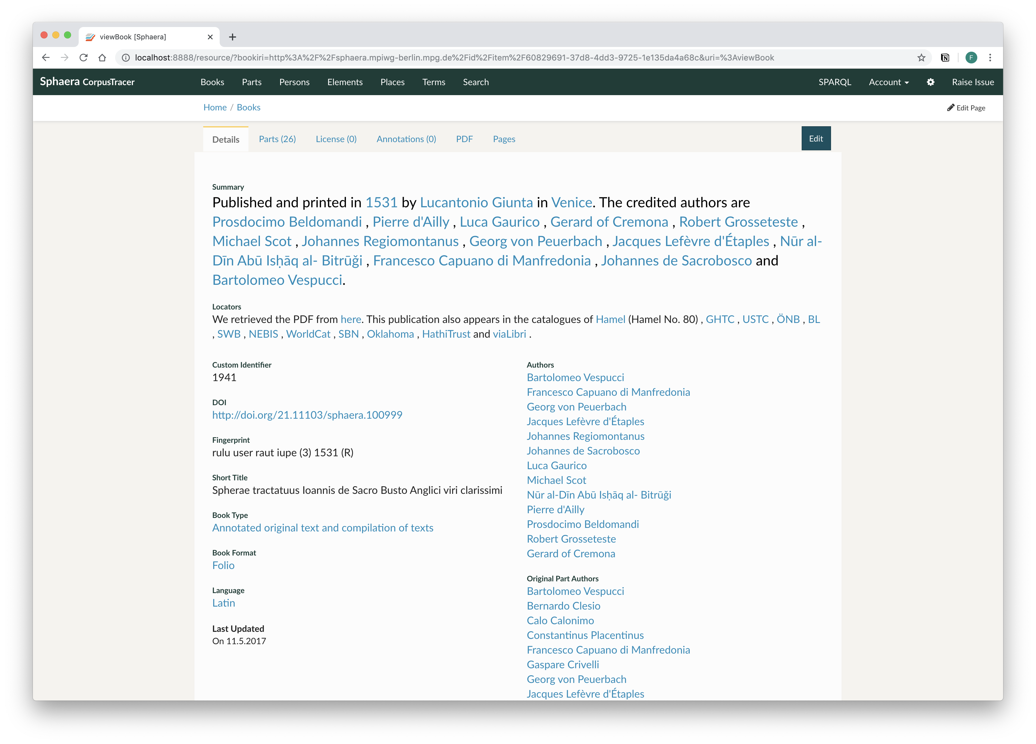Open the Terms navigation item
This screenshot has width=1036, height=744.
[x=433, y=82]
